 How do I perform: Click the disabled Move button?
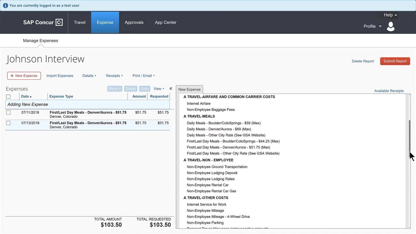[114, 89]
